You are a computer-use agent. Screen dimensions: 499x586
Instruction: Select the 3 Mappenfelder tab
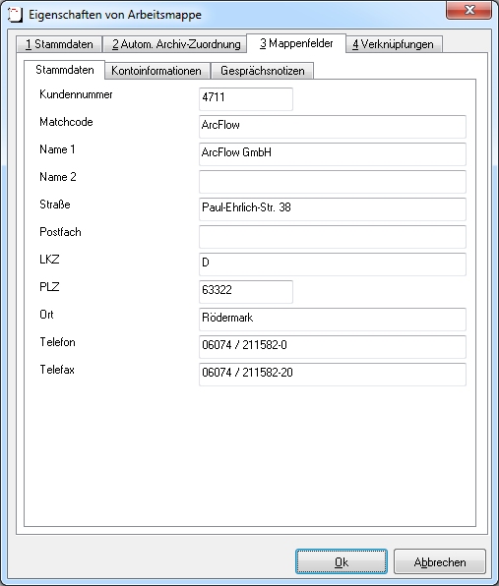[x=296, y=43]
